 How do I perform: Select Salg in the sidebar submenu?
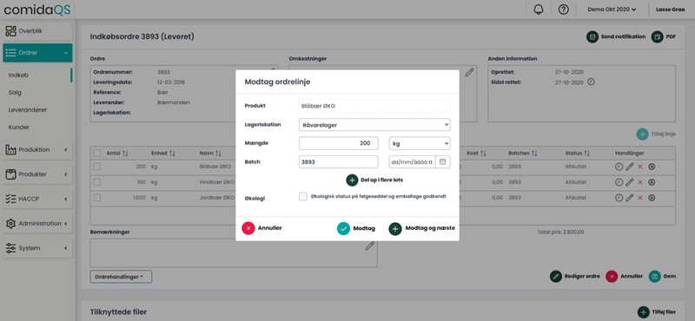(15, 93)
